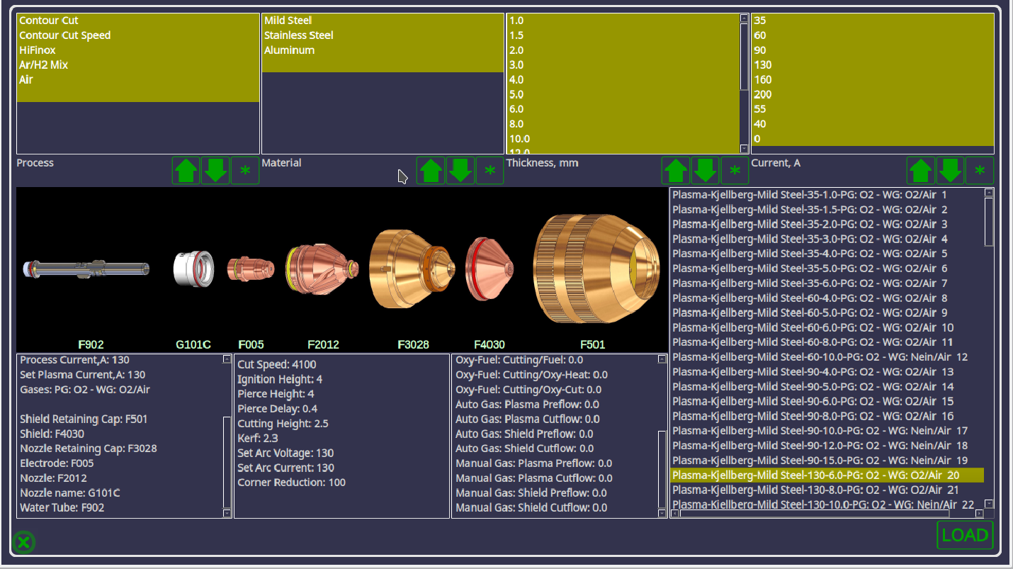Image resolution: width=1013 pixels, height=569 pixels.
Task: Select the Mild Steel-90-8.0 entry numbered 16
Action: [x=813, y=416]
